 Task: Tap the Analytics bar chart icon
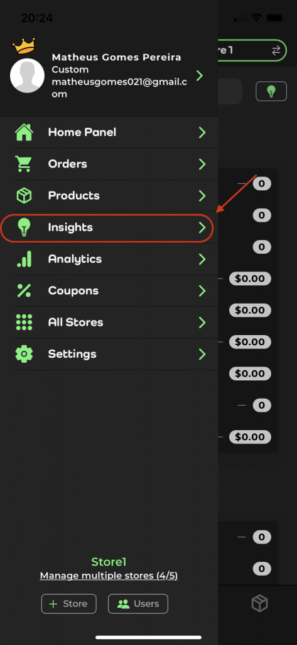tap(24, 259)
